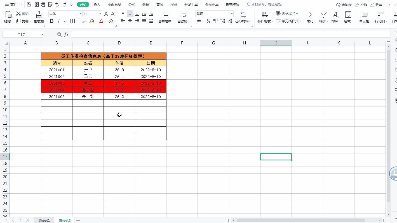The image size is (397, 223).
Task: Click the Paste clipboard icon
Action: 8,15
